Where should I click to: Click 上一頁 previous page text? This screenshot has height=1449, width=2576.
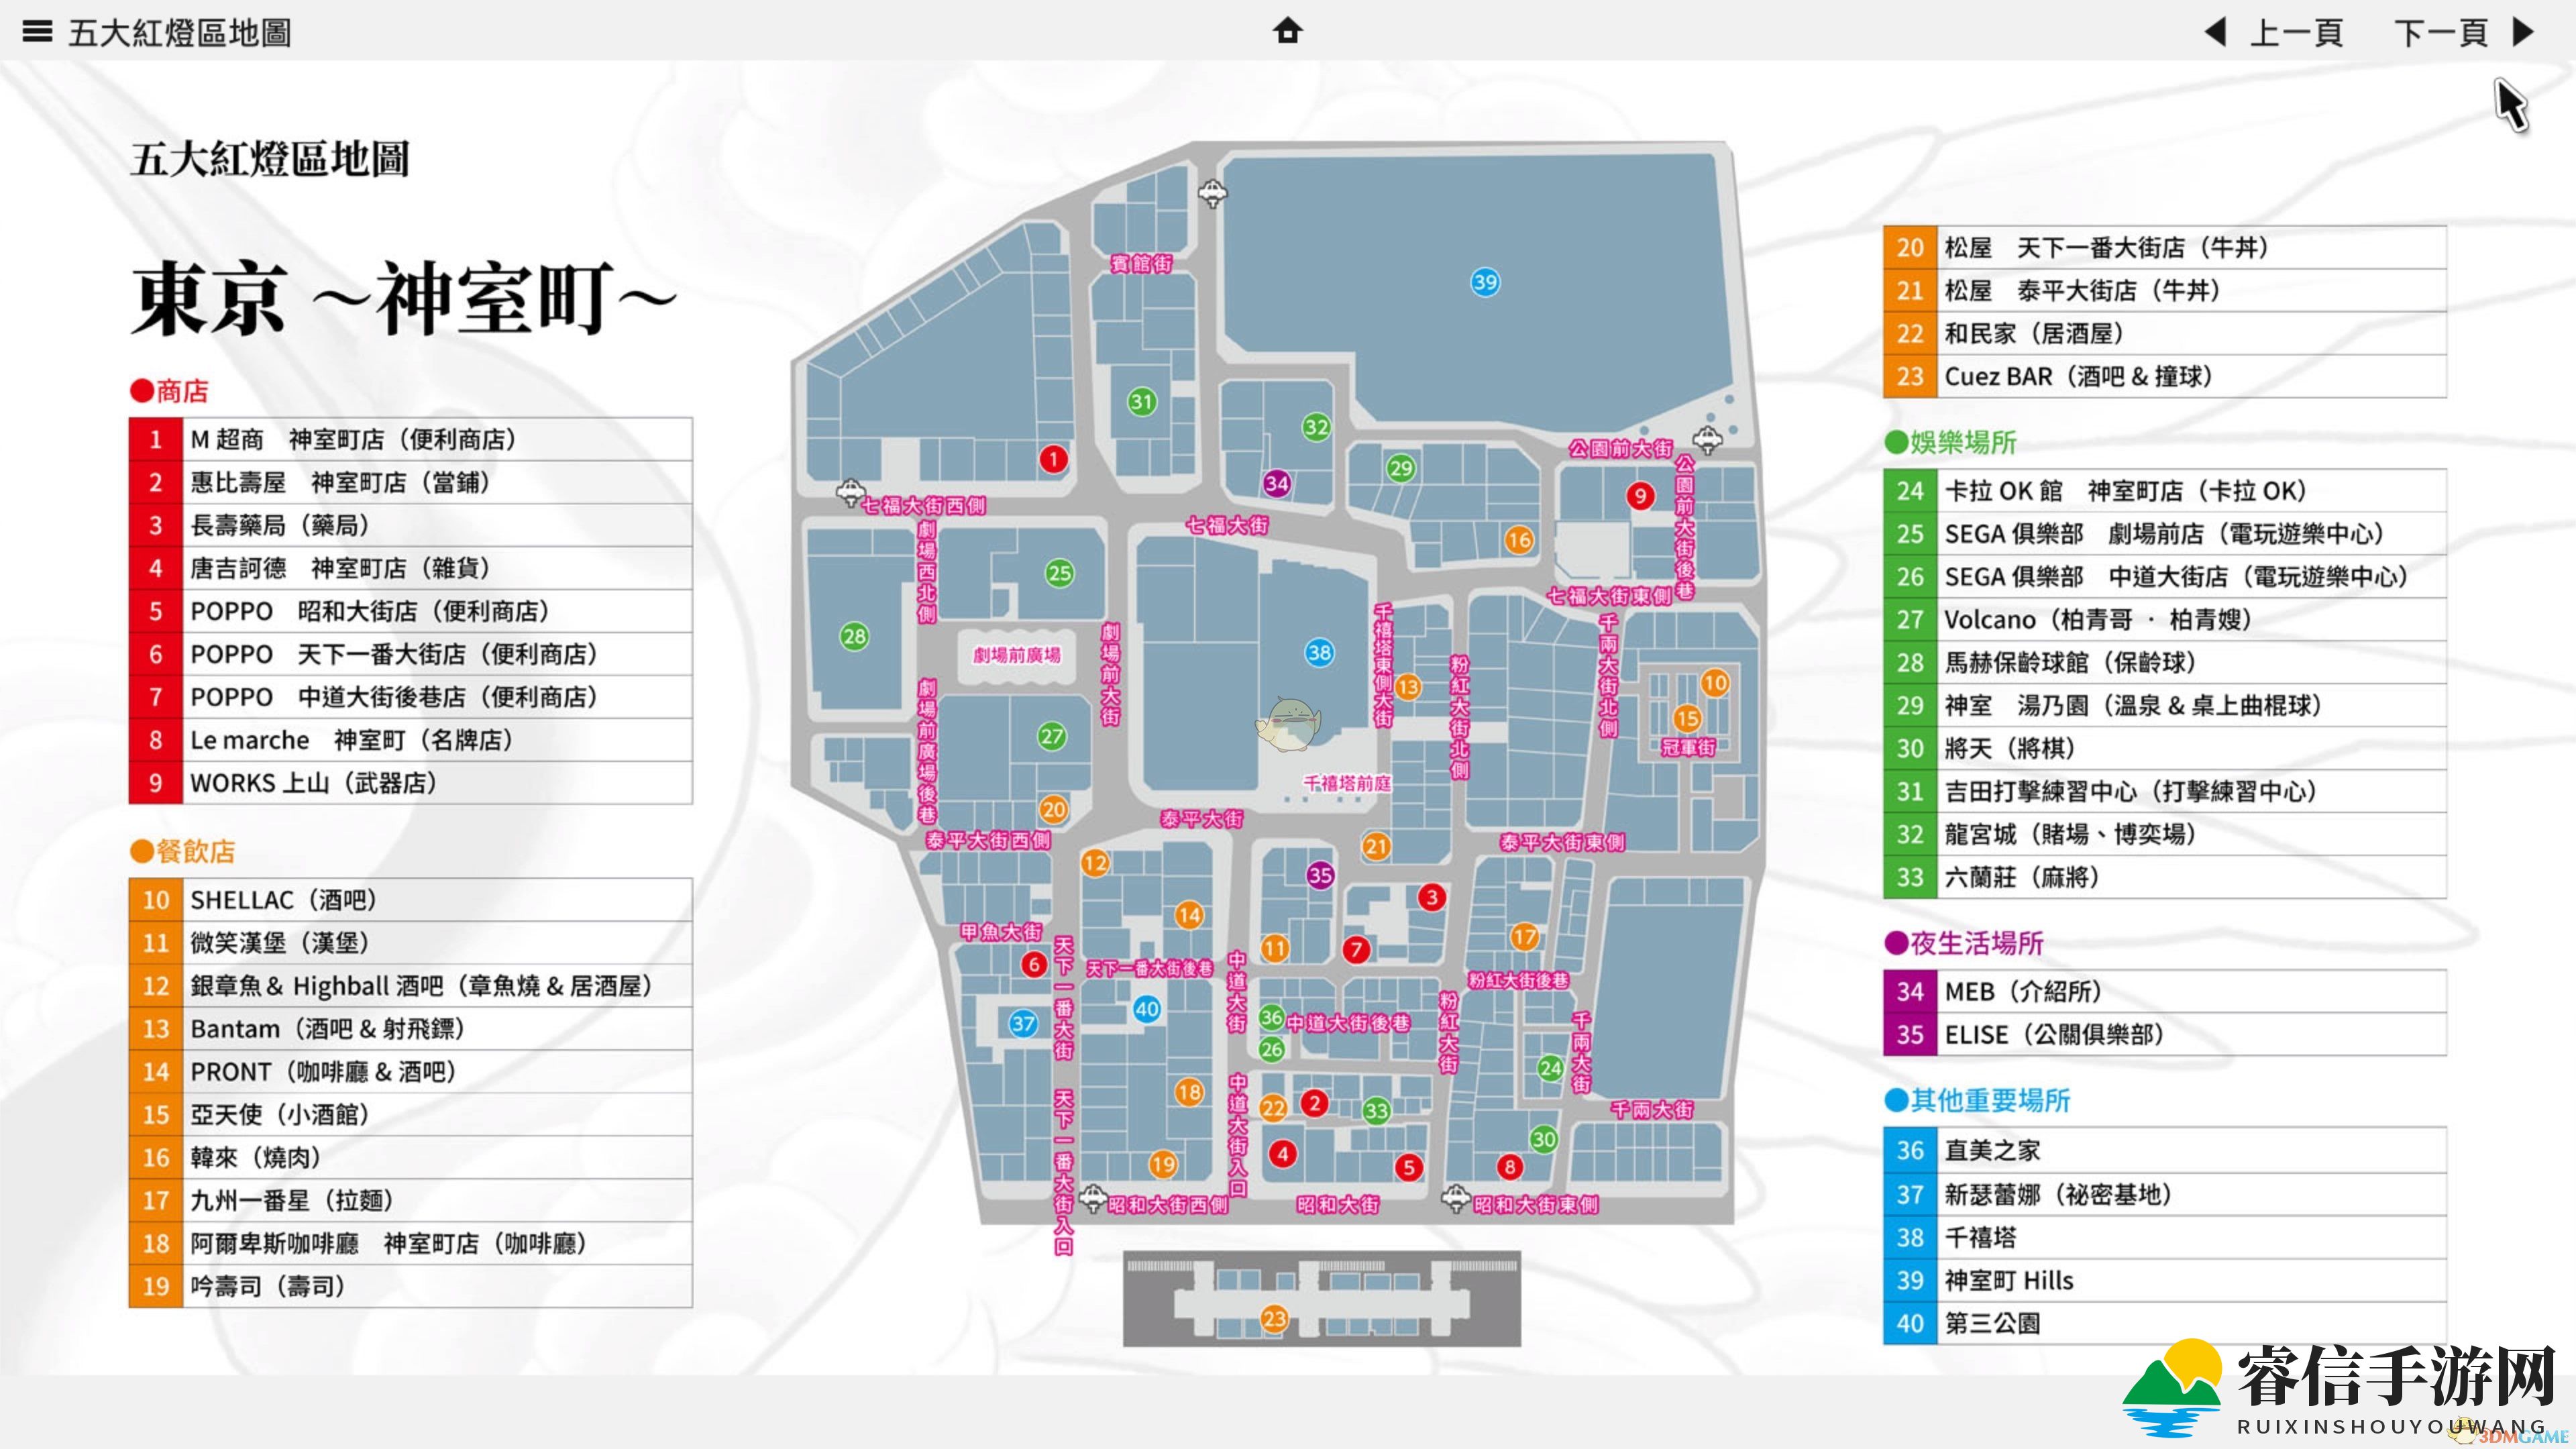click(x=2296, y=33)
